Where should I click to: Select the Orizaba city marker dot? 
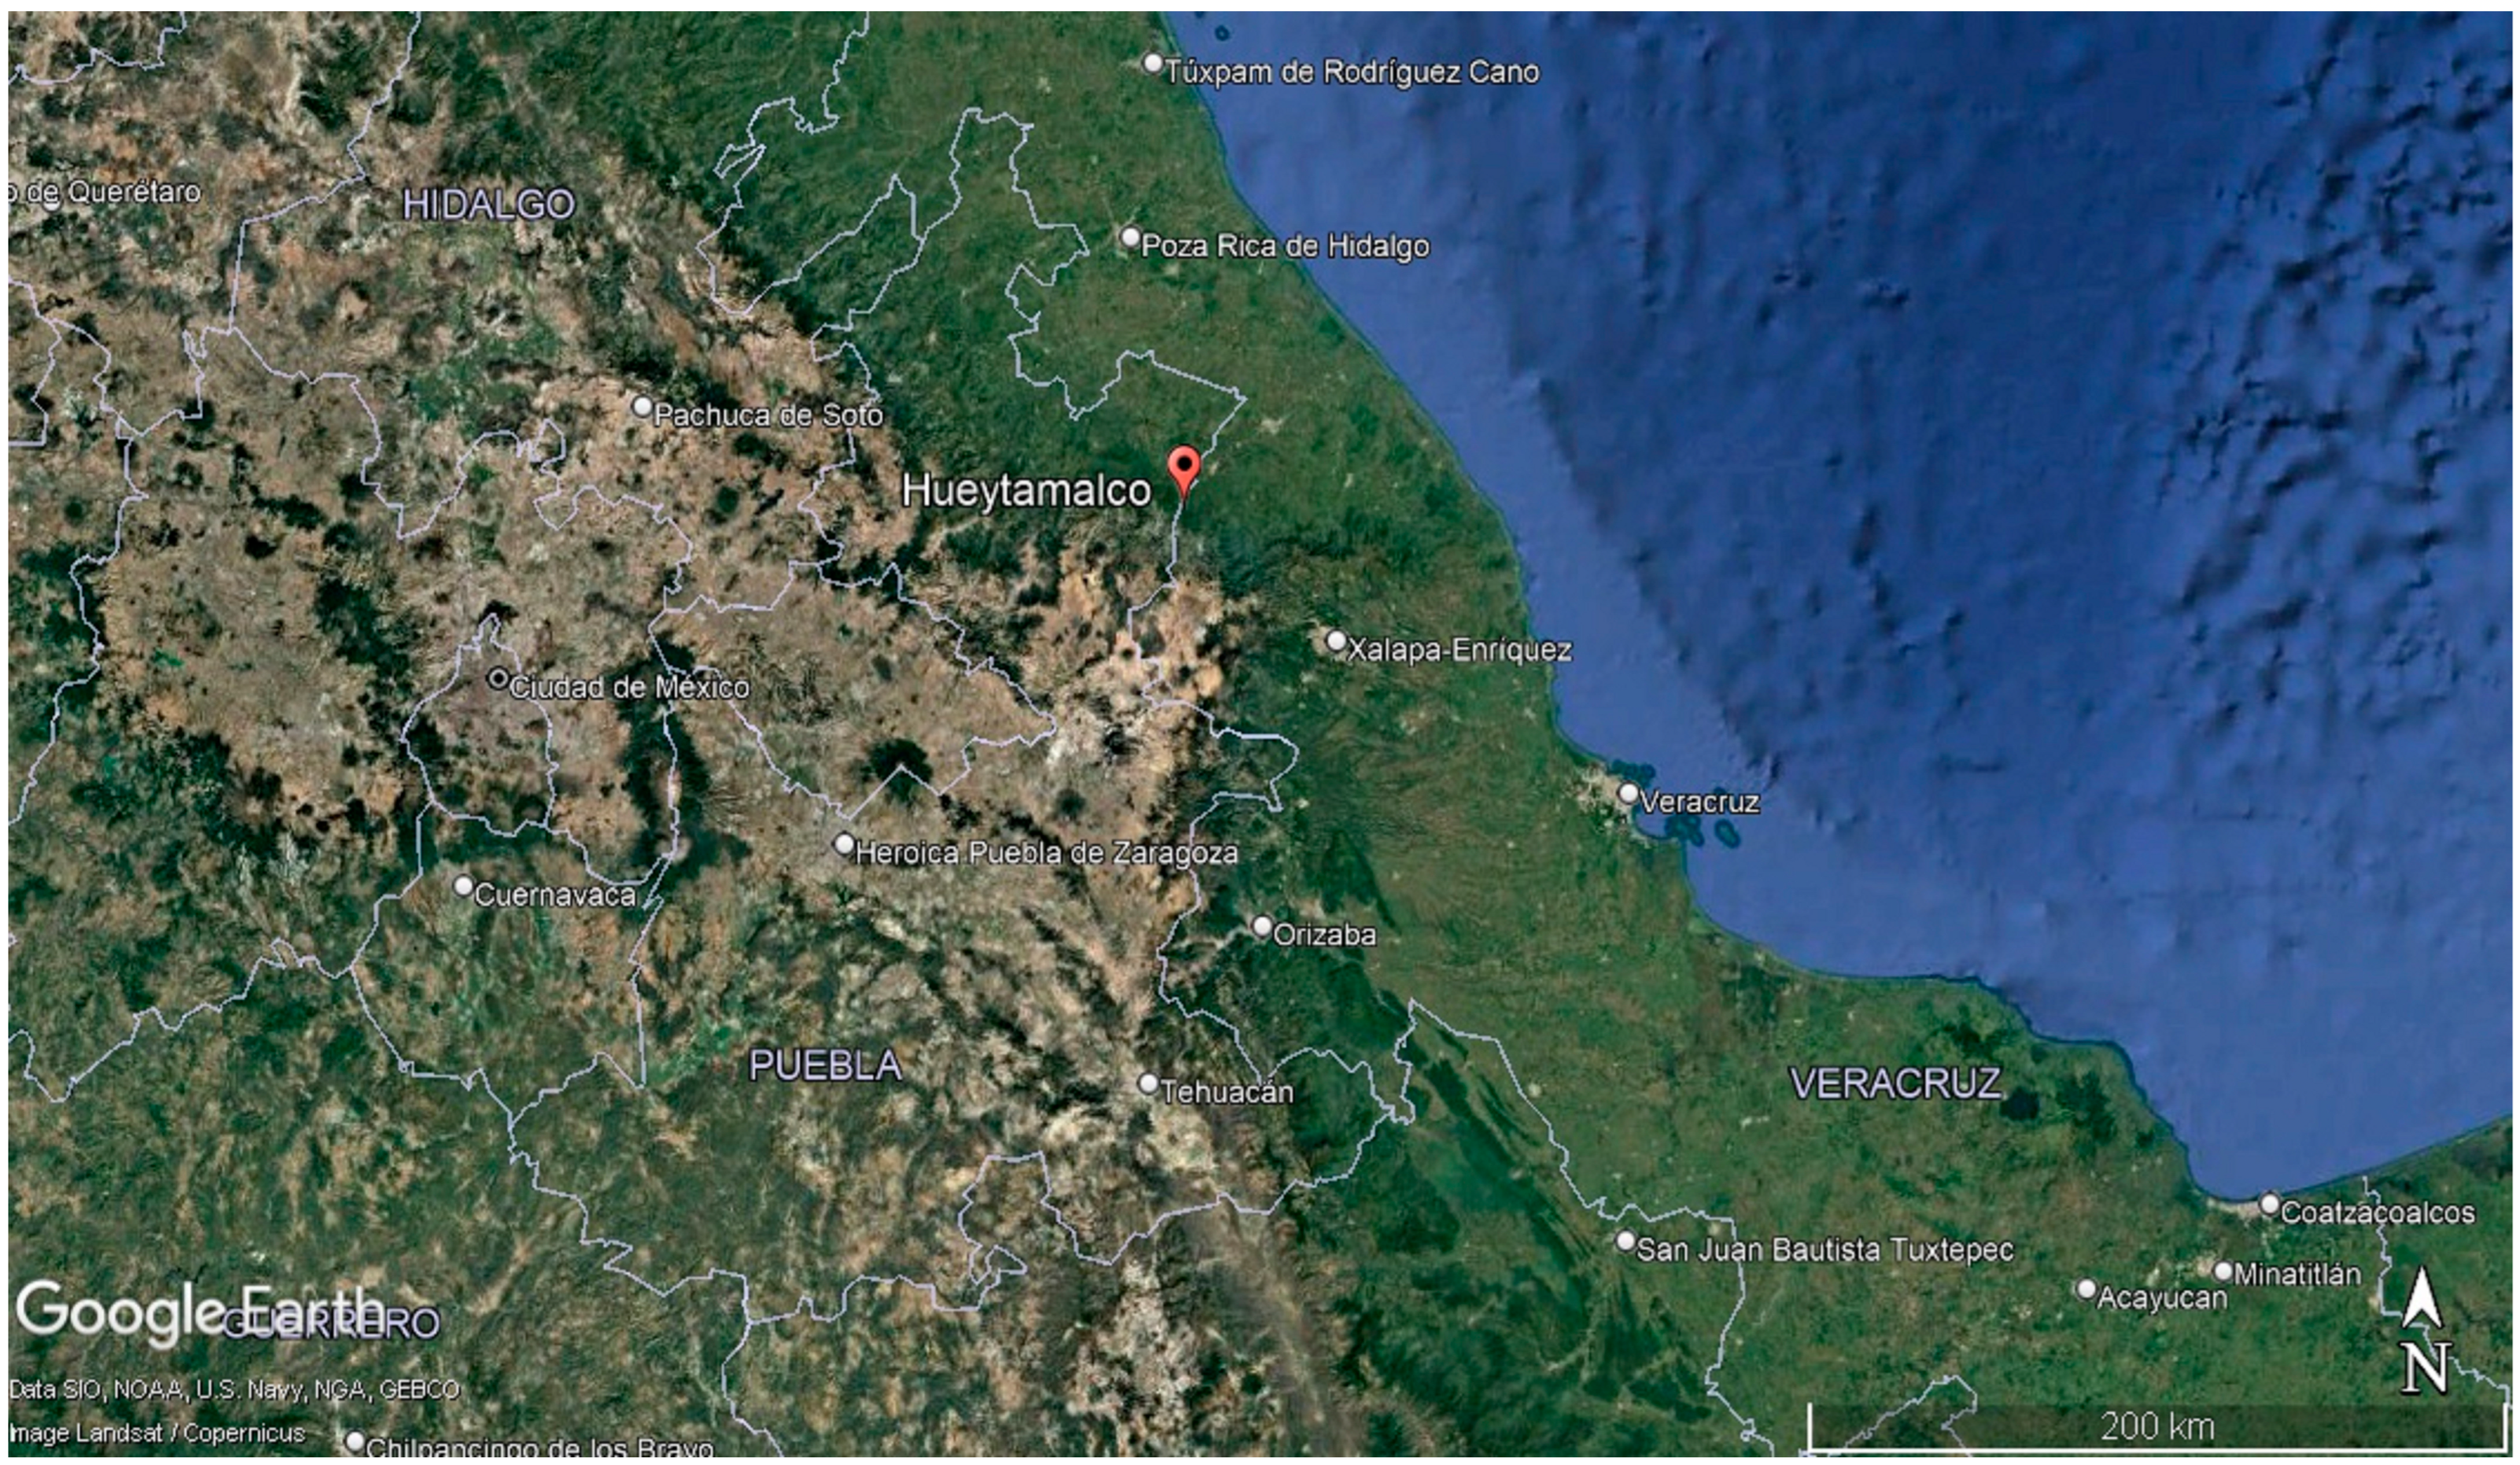(x=1262, y=926)
